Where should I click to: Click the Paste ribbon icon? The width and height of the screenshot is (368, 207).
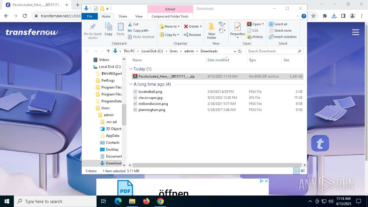(x=120, y=29)
